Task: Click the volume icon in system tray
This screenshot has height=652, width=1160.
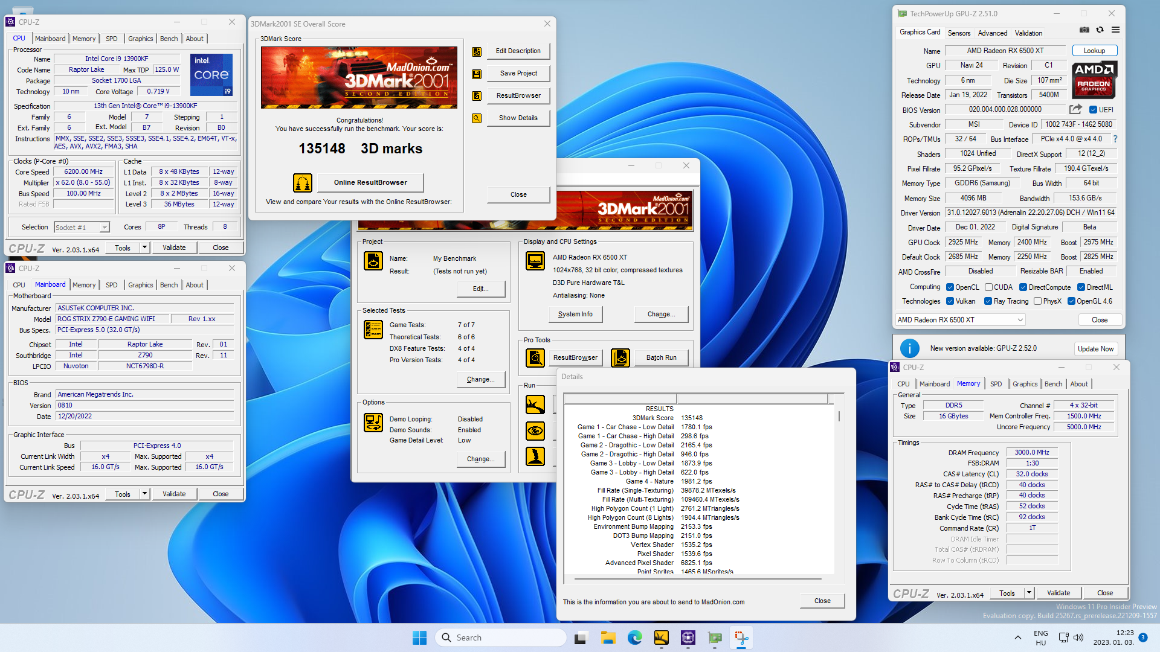Action: pos(1078,638)
